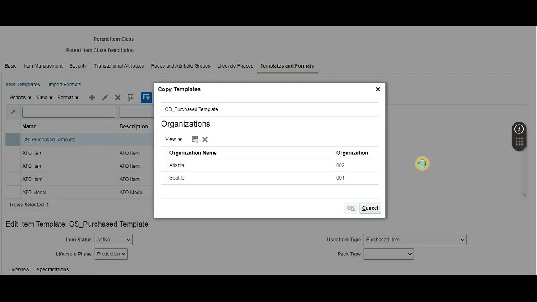Switch to the Overview sub-tab
Viewport: 537px width, 302px height.
coord(19,269)
